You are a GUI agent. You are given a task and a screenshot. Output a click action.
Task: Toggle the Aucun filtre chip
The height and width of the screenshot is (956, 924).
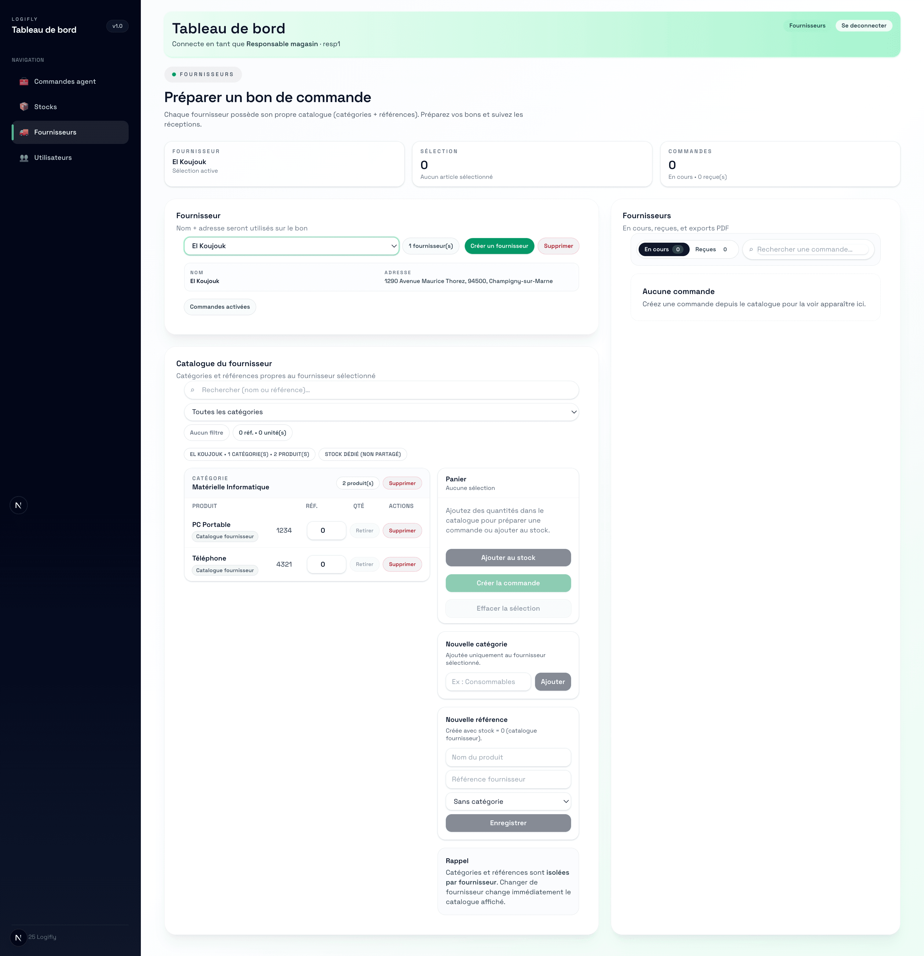pos(206,433)
